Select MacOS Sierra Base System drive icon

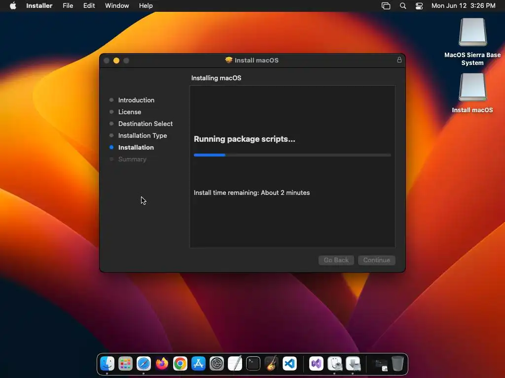coord(472,32)
